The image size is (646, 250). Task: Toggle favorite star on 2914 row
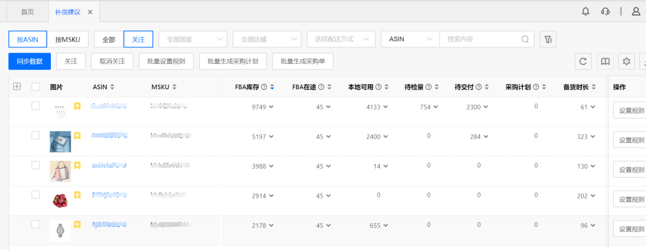tap(77, 195)
